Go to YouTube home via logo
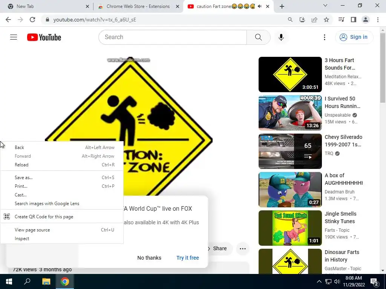The image size is (386, 289). [44, 37]
